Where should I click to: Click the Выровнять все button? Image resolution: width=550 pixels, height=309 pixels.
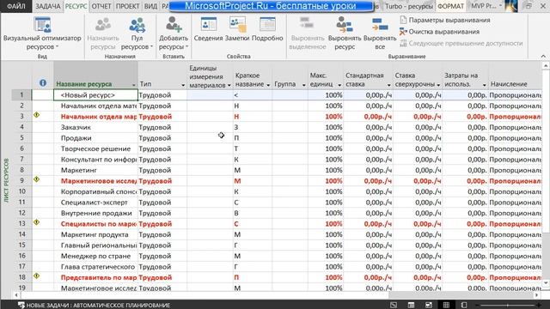[x=380, y=33]
